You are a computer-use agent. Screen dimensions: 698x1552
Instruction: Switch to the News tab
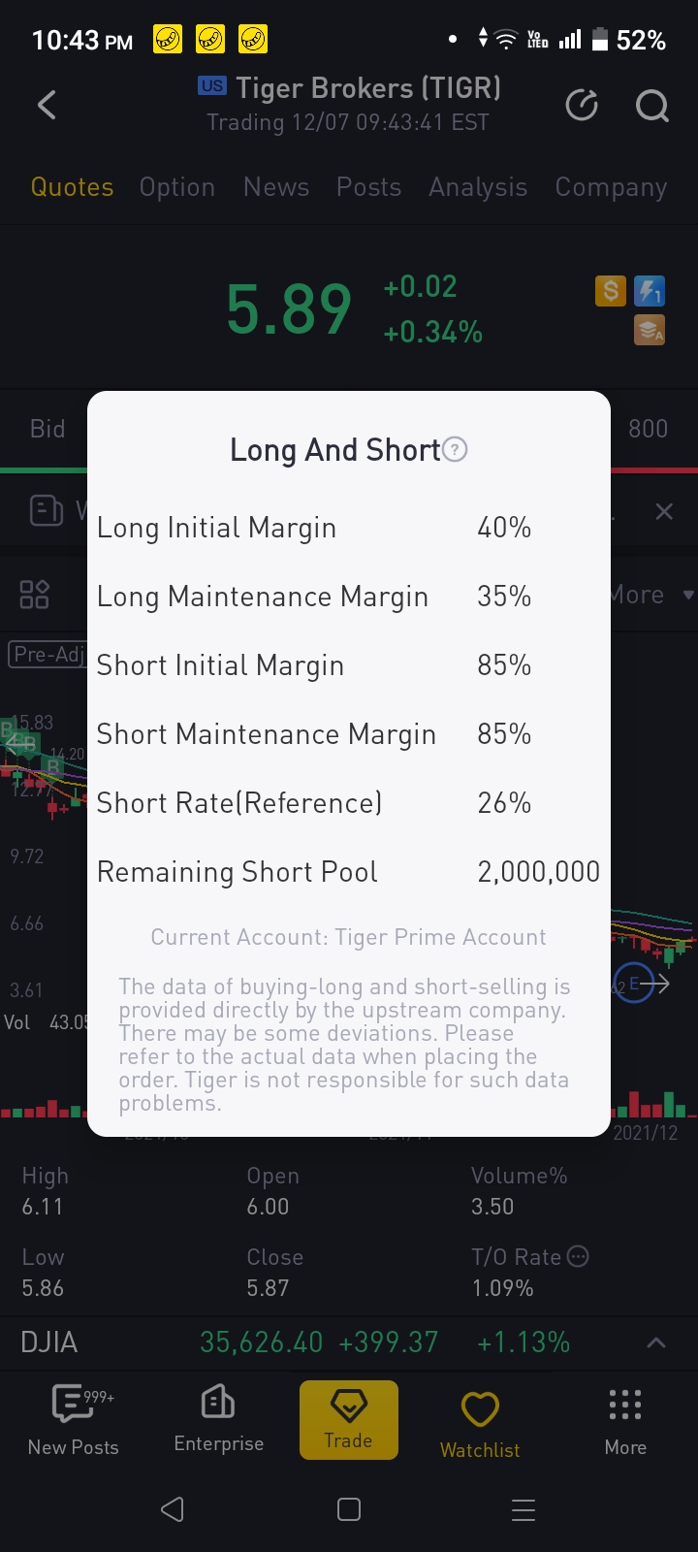(276, 187)
